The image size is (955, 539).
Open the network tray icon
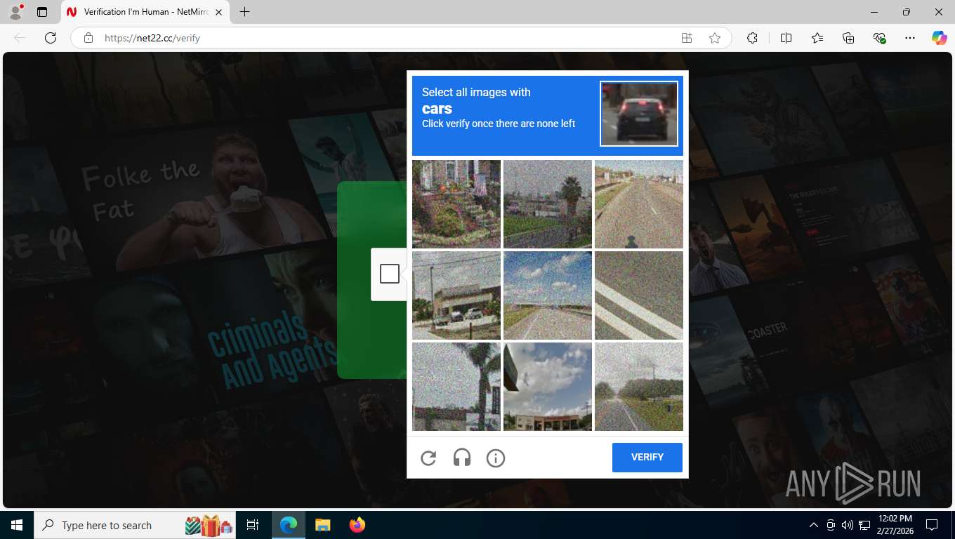coord(864,525)
